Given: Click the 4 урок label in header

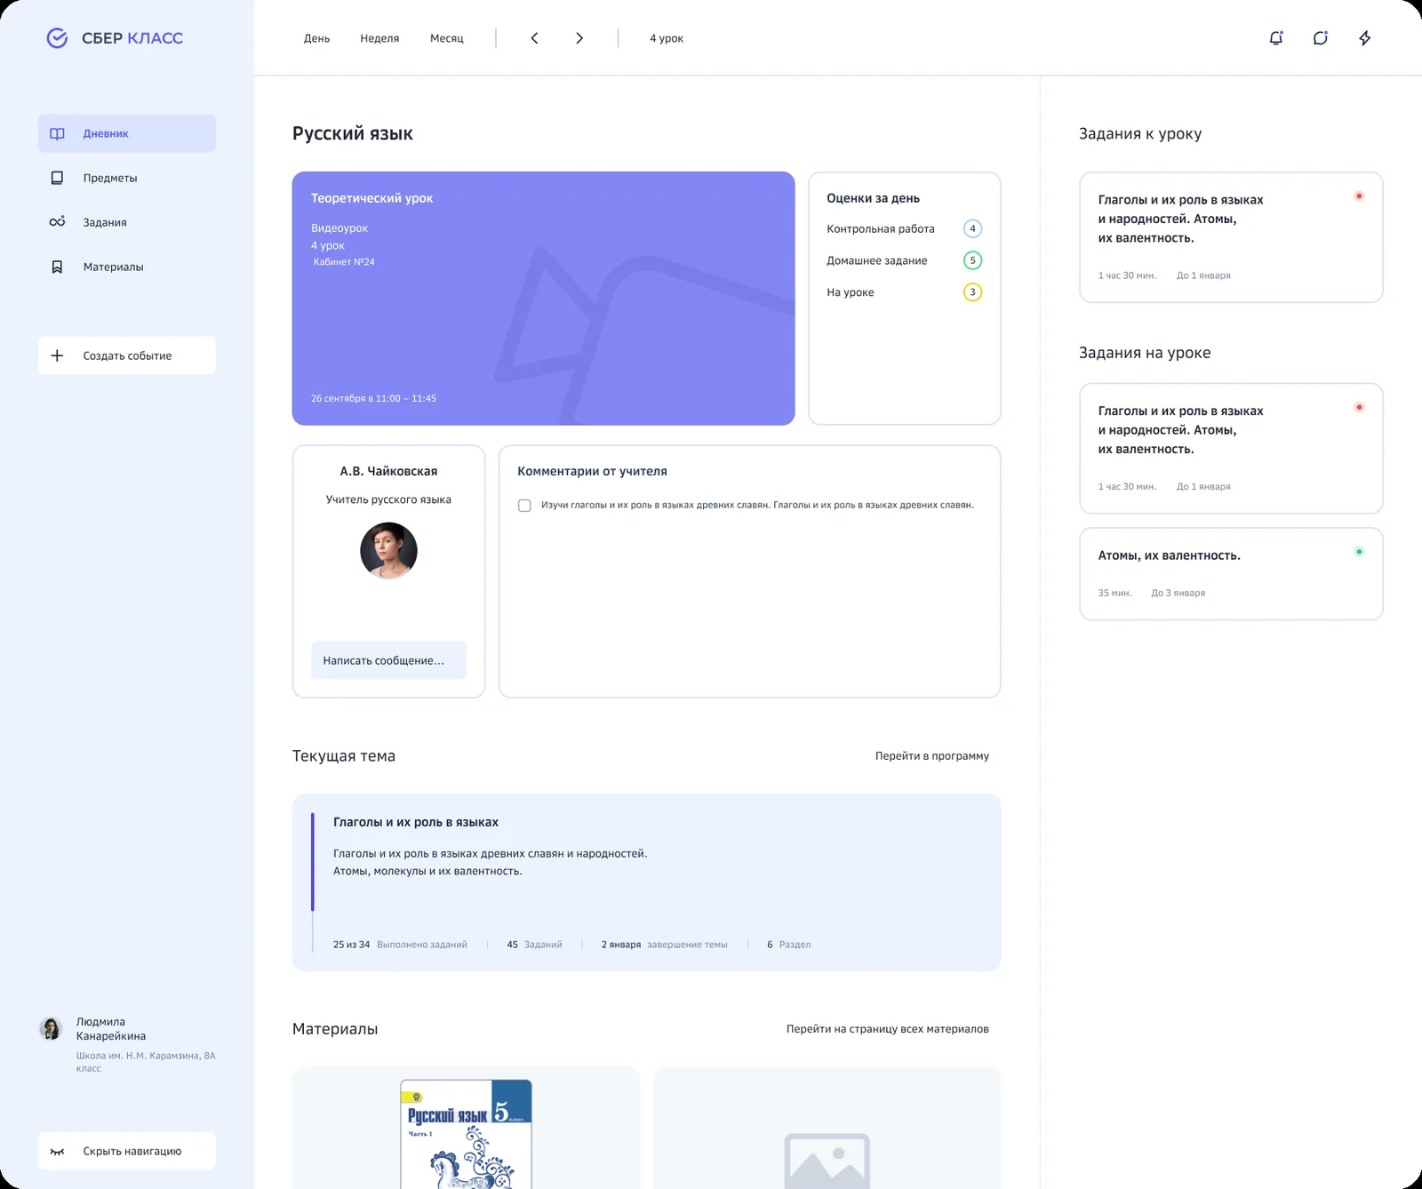Looking at the screenshot, I should tap(667, 38).
